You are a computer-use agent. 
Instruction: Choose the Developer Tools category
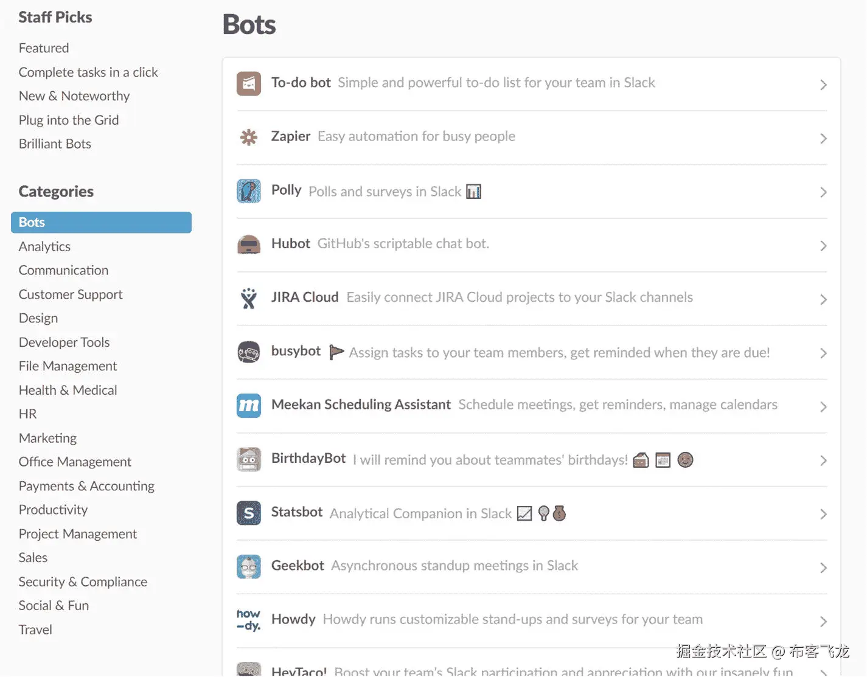click(x=64, y=342)
